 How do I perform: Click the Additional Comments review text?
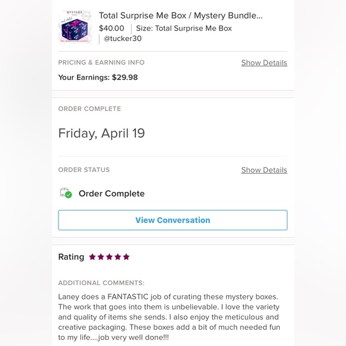(169, 317)
